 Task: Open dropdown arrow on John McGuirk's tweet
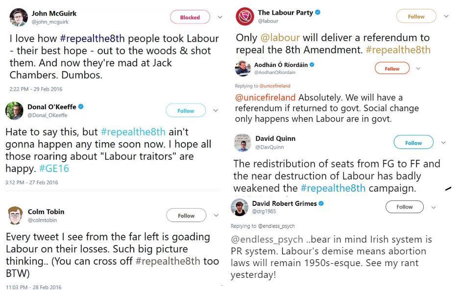coord(220,17)
